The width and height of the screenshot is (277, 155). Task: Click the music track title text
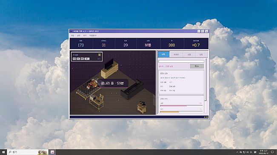[76, 55]
